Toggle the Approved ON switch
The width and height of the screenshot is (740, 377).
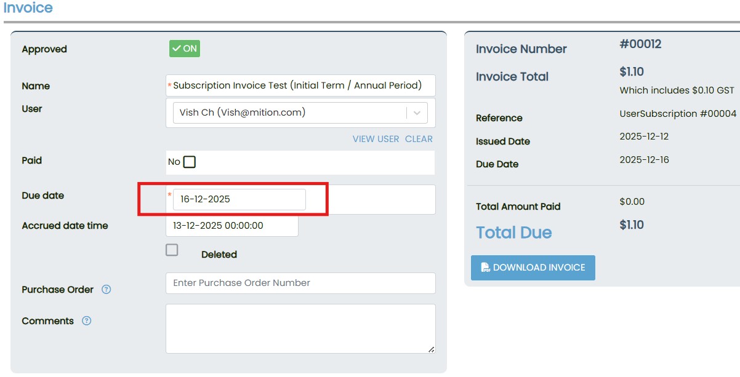(x=185, y=49)
